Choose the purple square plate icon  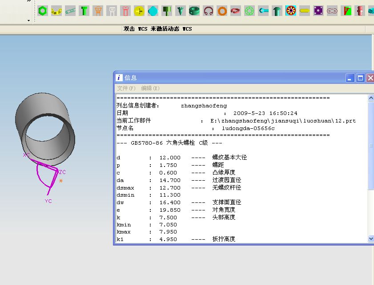point(318,11)
